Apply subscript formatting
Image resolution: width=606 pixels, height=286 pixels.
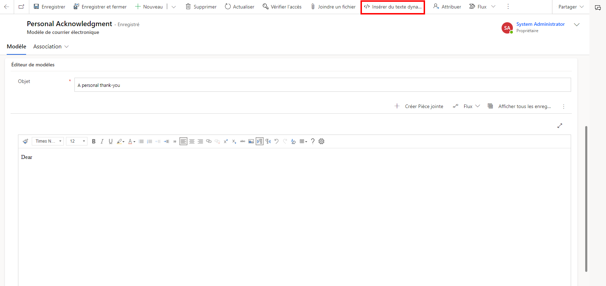click(x=234, y=141)
